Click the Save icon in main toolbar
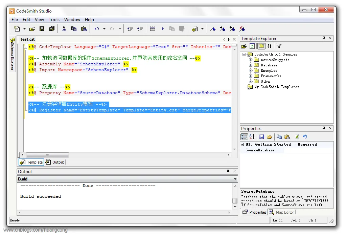Image resolution: width=347 pixels, height=236 pixels. pos(42,29)
